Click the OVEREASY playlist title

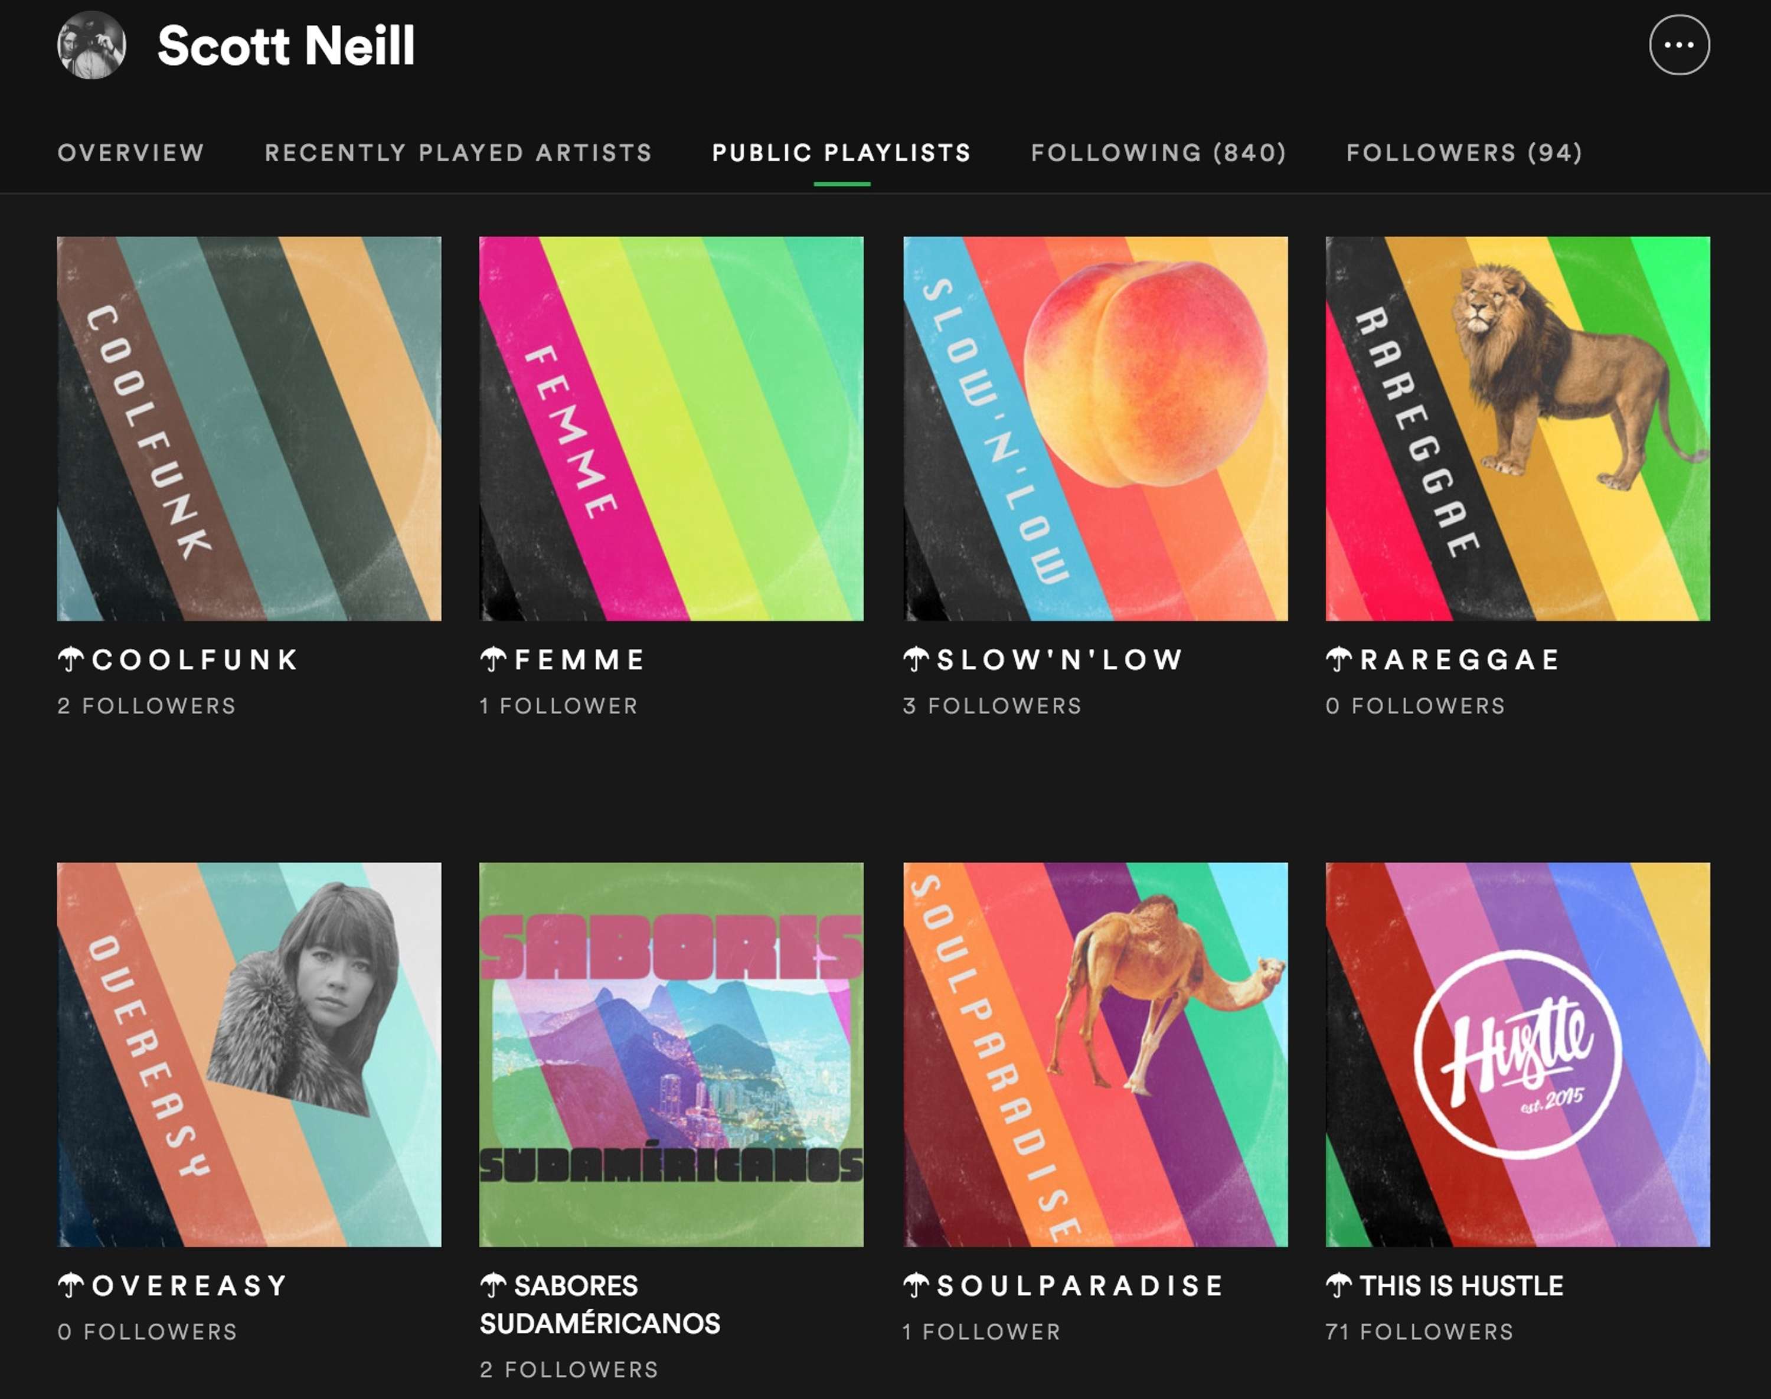pyautogui.click(x=173, y=1285)
